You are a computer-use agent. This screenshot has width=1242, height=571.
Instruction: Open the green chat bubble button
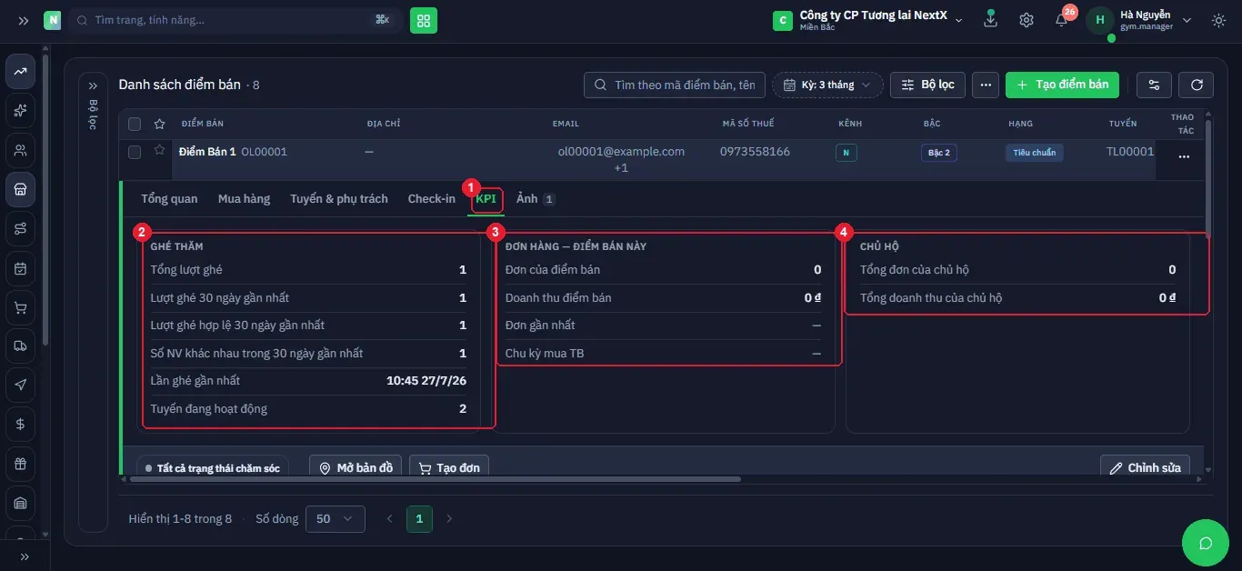coord(1206,544)
